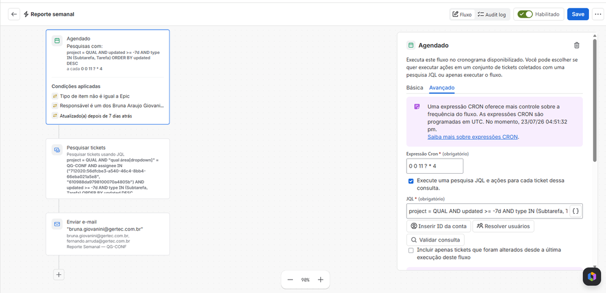The image size is (606, 293).
Task: Click the 98% zoom level indicator
Action: 305,280
